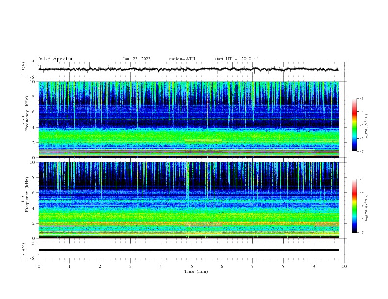Click the time axis tick label "9"
Screen dimensions: 388x299
(x=314, y=266)
